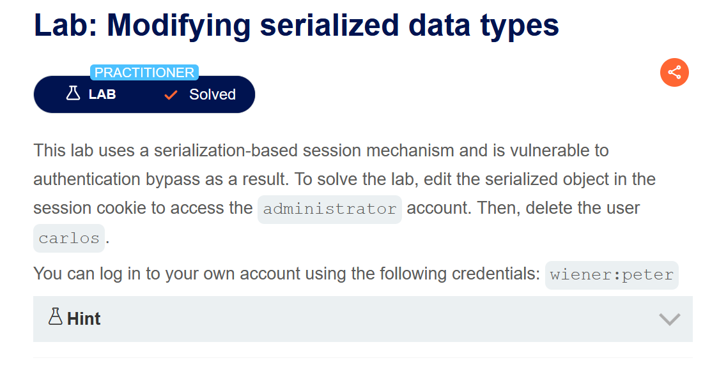Click the orange Solved checkmark icon
This screenshot has height=372, width=719.
point(171,95)
